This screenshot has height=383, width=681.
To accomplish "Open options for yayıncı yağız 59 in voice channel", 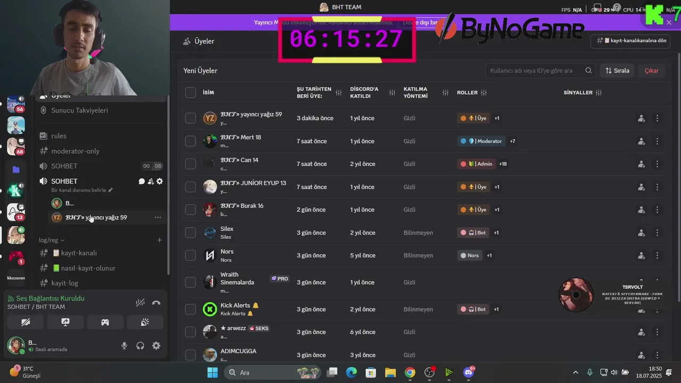I will [157, 218].
